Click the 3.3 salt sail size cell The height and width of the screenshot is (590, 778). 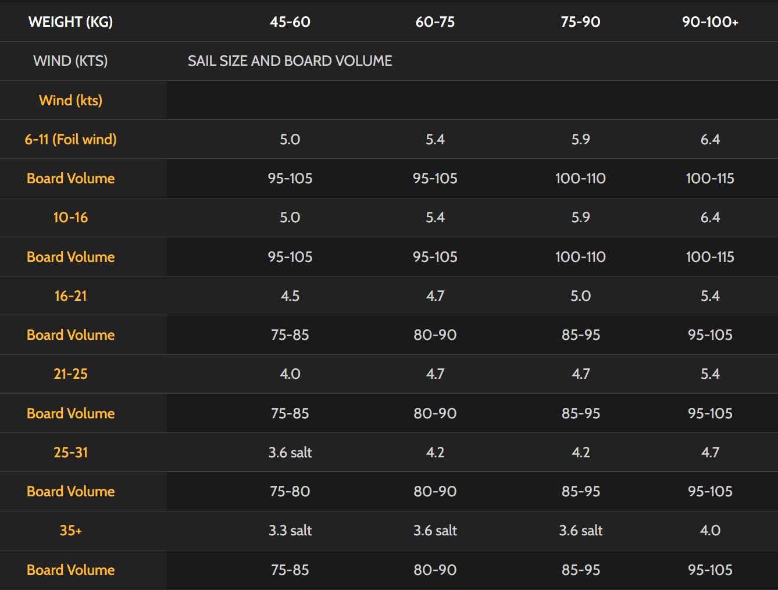point(290,531)
